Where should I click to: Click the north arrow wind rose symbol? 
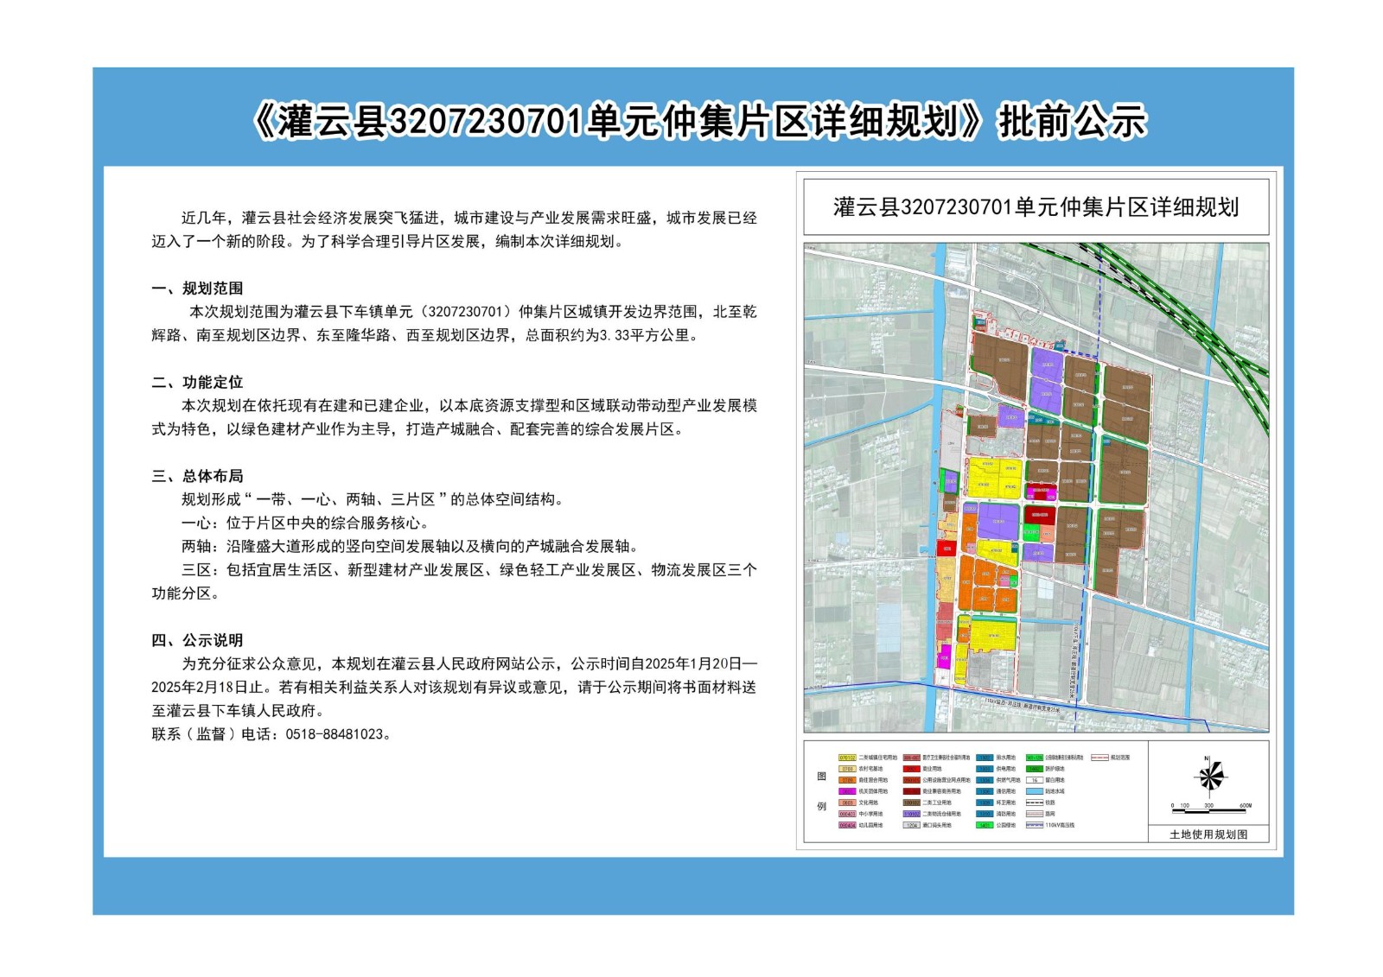(x=1210, y=777)
